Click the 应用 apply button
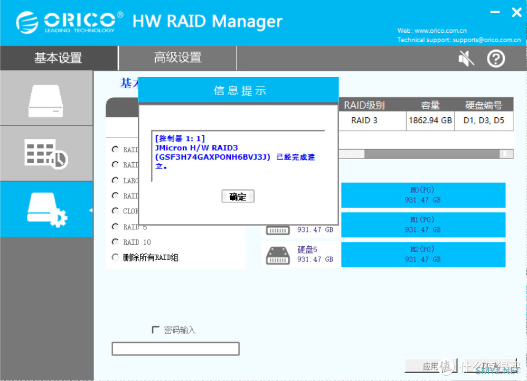This screenshot has height=381, width=527. (431, 366)
